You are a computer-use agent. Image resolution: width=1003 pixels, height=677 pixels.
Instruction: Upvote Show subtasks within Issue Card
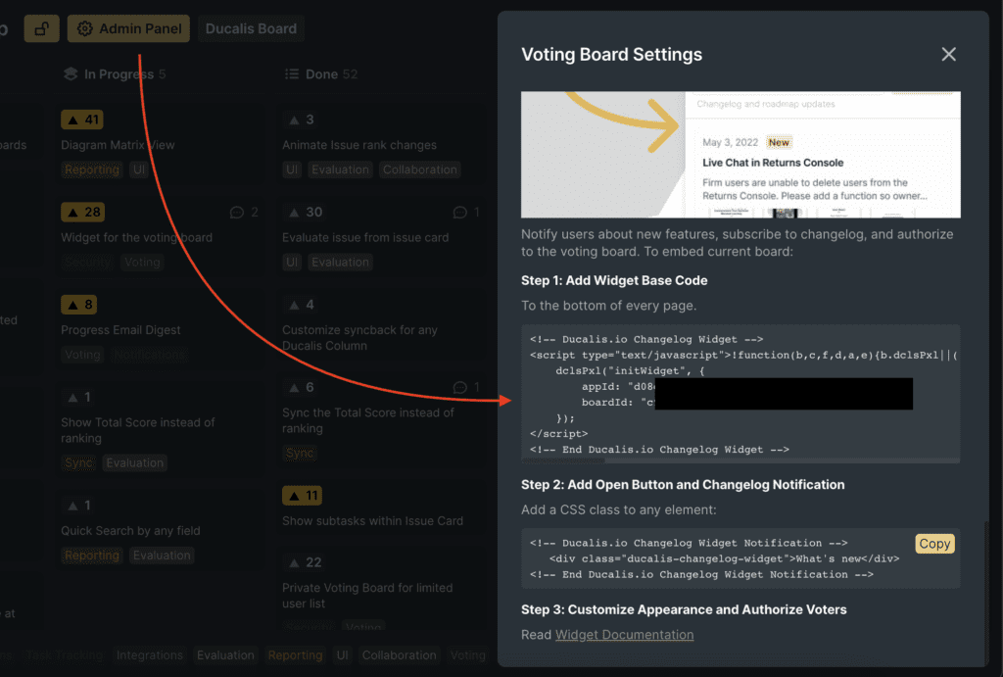tap(302, 496)
